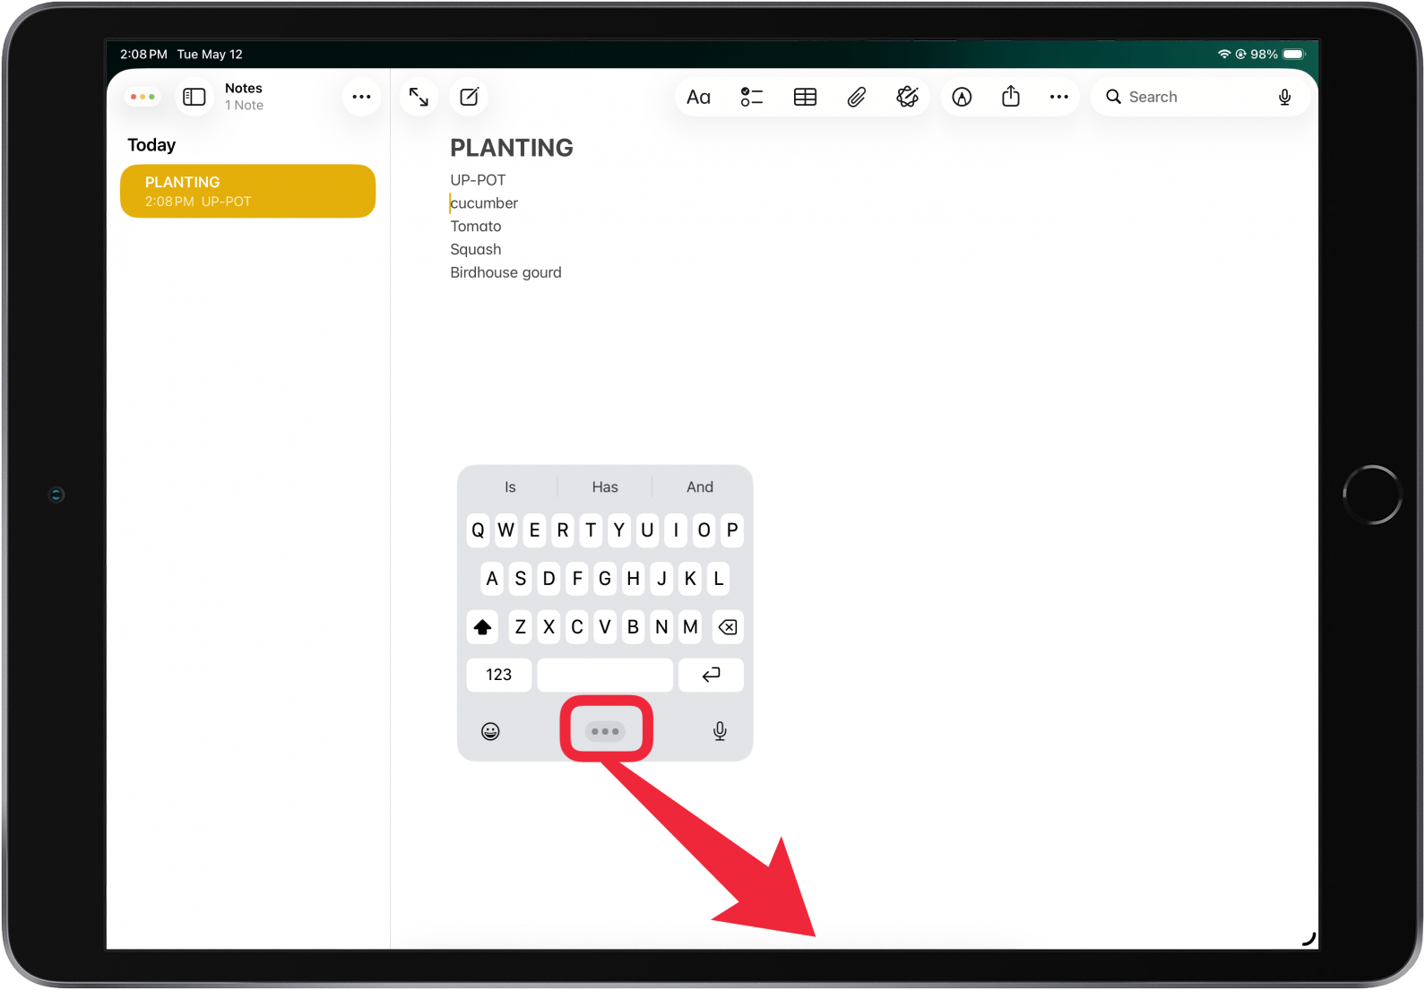The height and width of the screenshot is (990, 1425).
Task: Click the PLANTING note title
Action: (512, 148)
